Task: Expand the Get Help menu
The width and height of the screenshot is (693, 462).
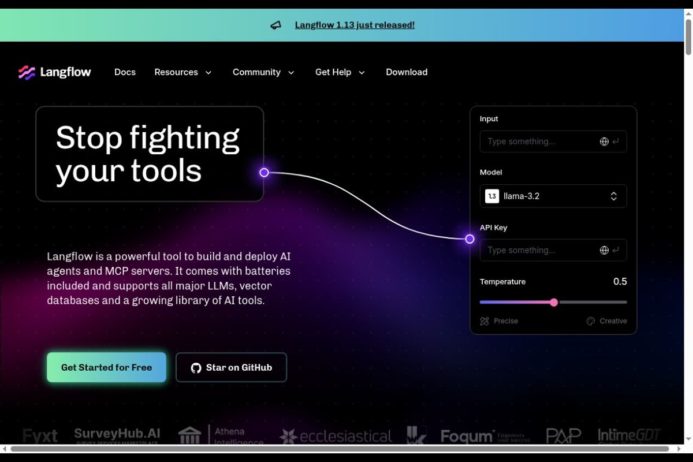Action: [x=340, y=72]
